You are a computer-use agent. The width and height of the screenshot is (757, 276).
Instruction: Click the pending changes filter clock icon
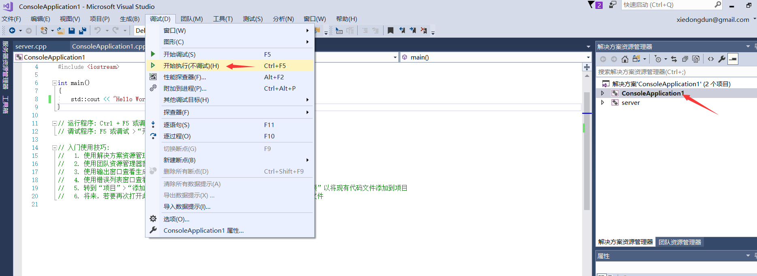tap(658, 59)
